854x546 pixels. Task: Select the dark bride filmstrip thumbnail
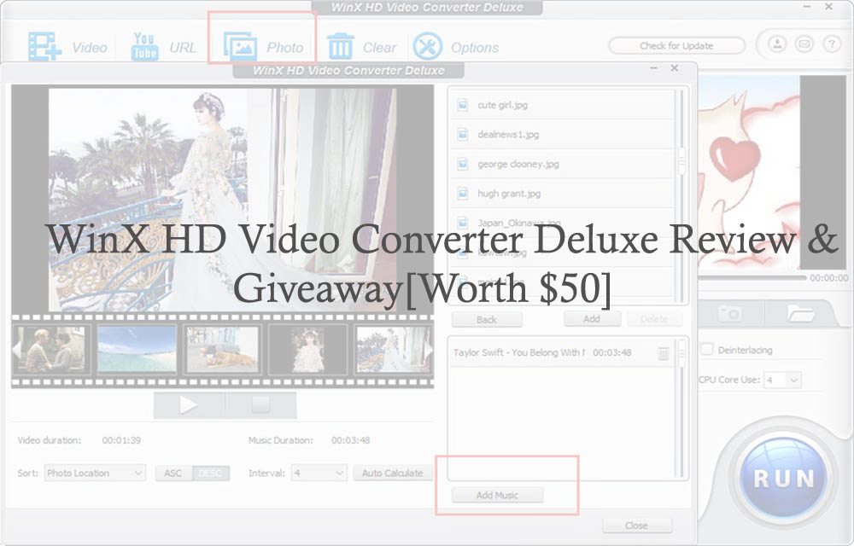[308, 350]
